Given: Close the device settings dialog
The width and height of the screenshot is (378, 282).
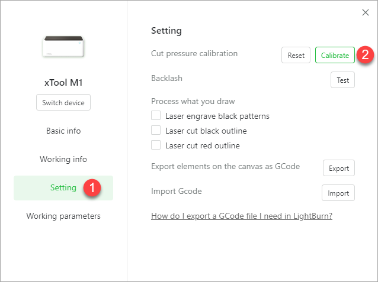Looking at the screenshot, I should point(366,12).
